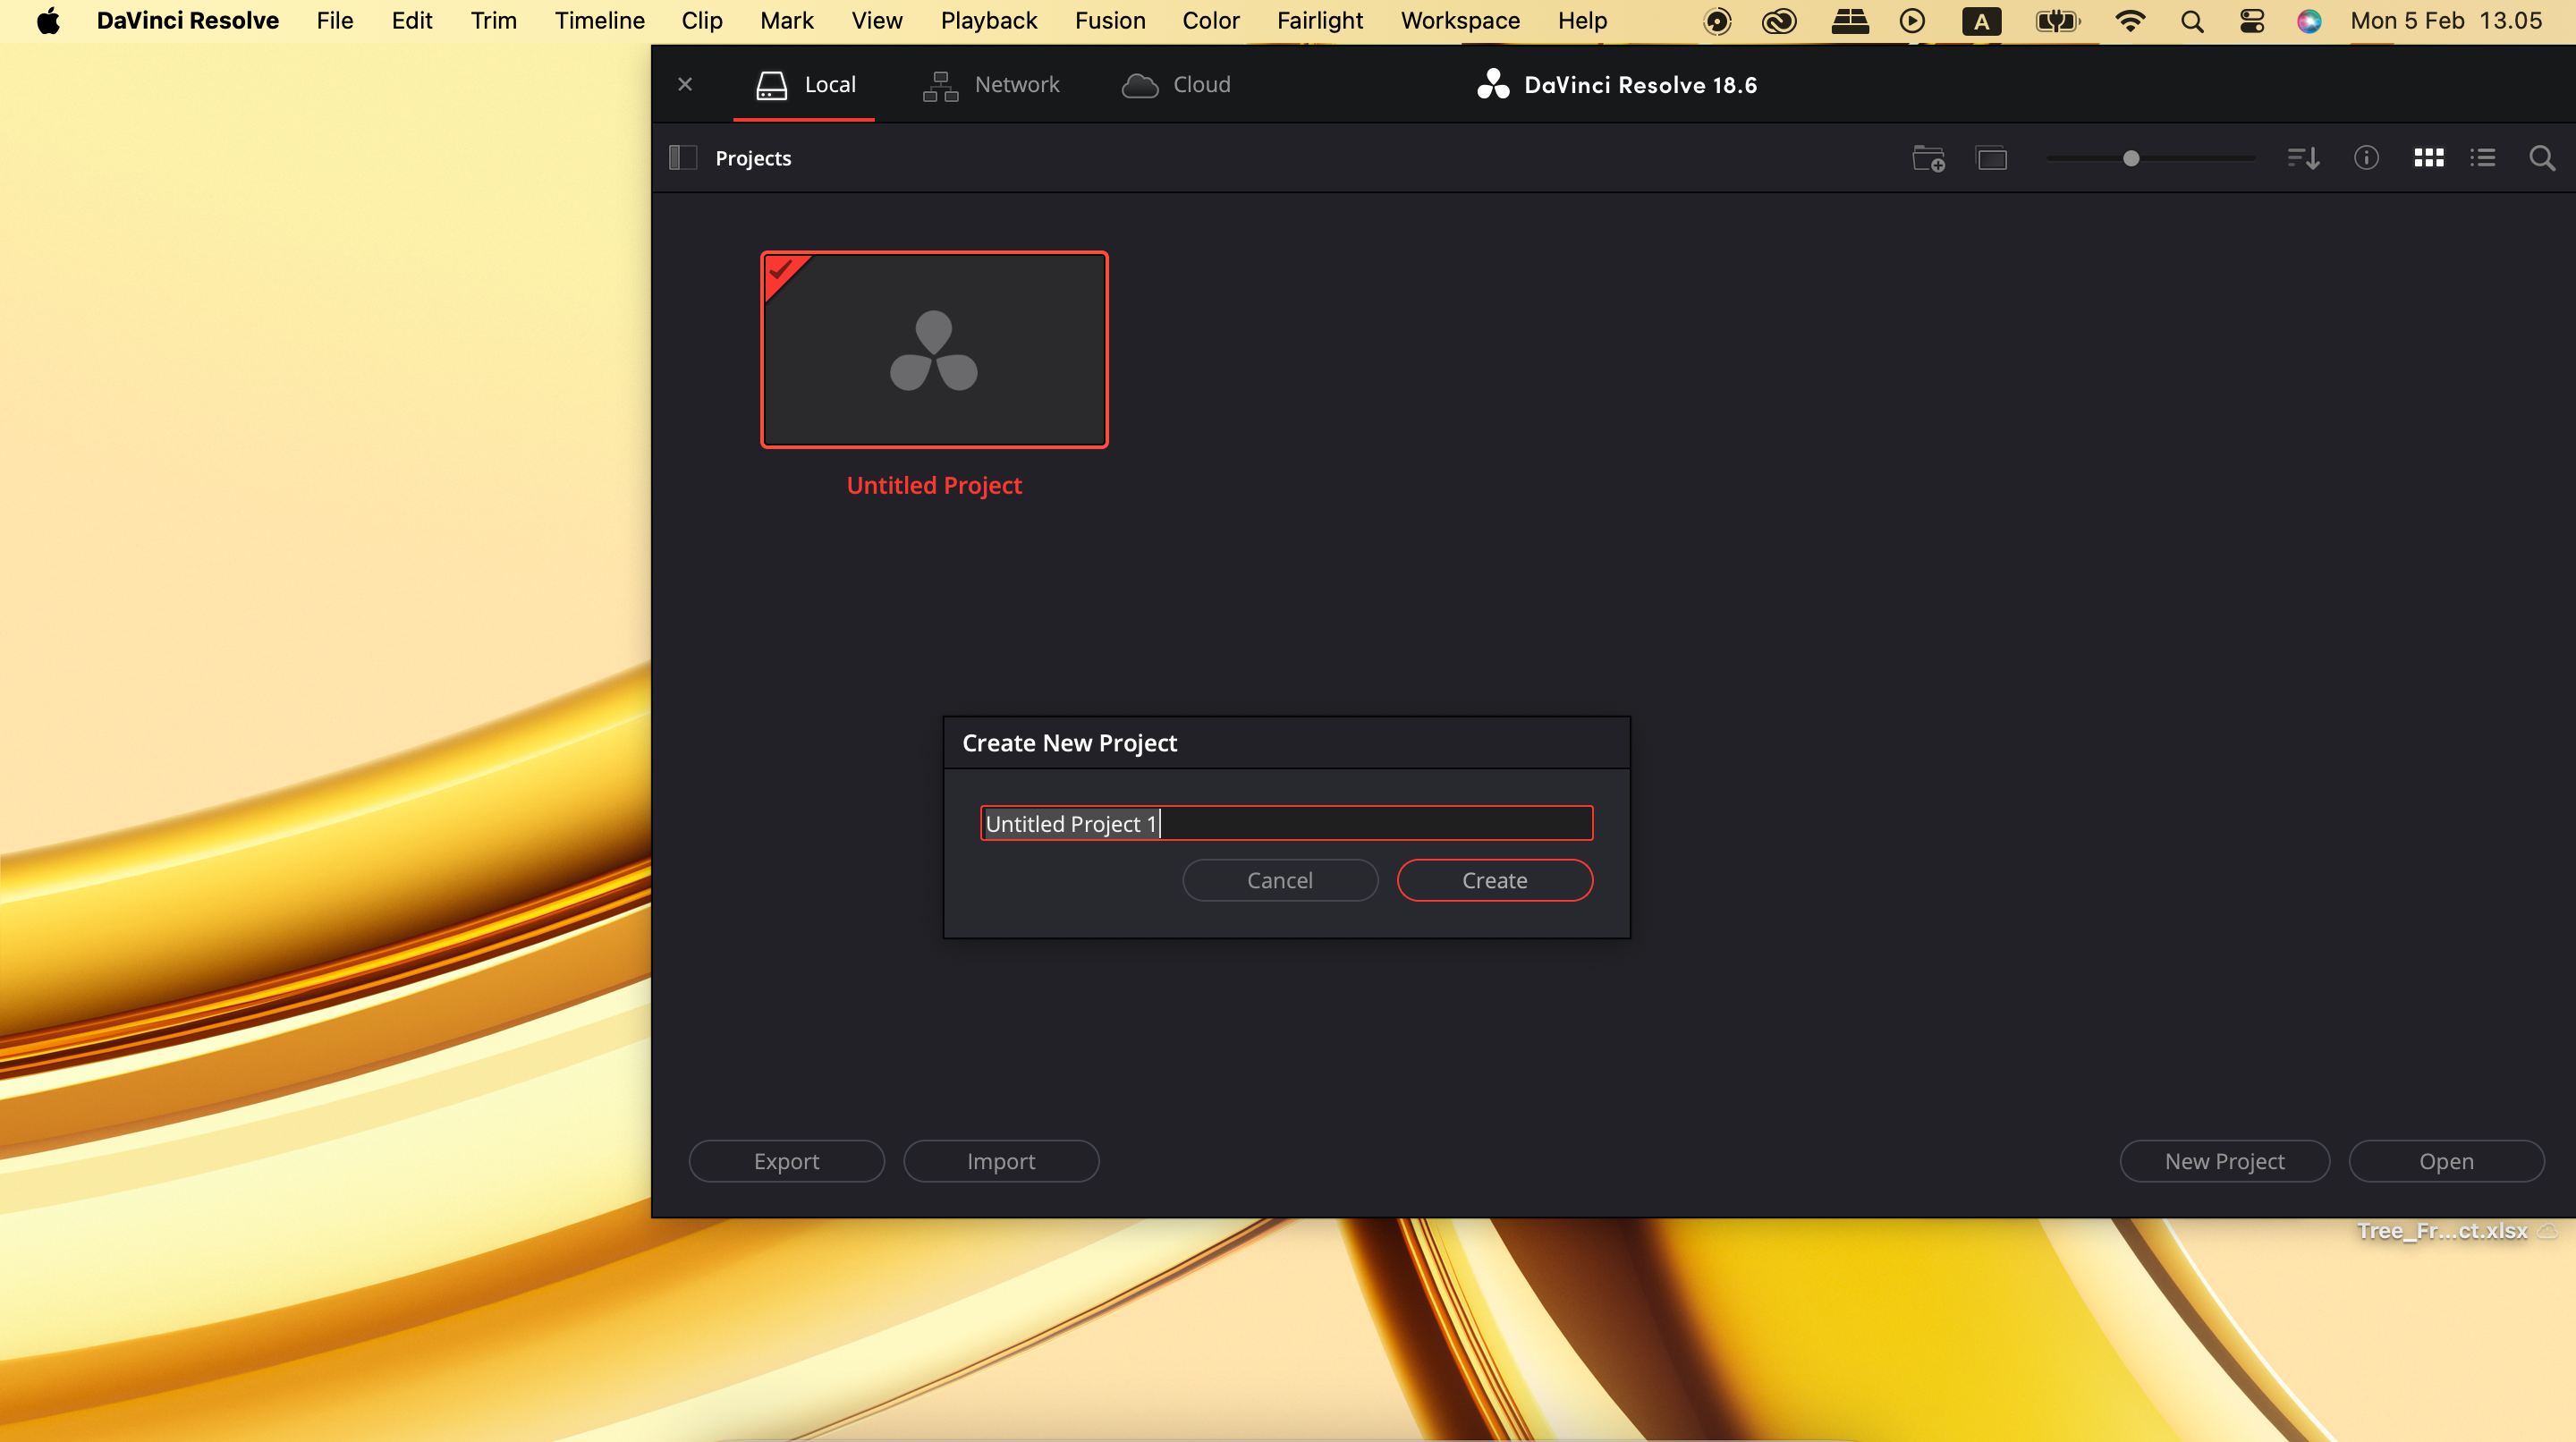Click Create to confirm new project
Viewport: 2576px width, 1442px height.
point(1494,879)
